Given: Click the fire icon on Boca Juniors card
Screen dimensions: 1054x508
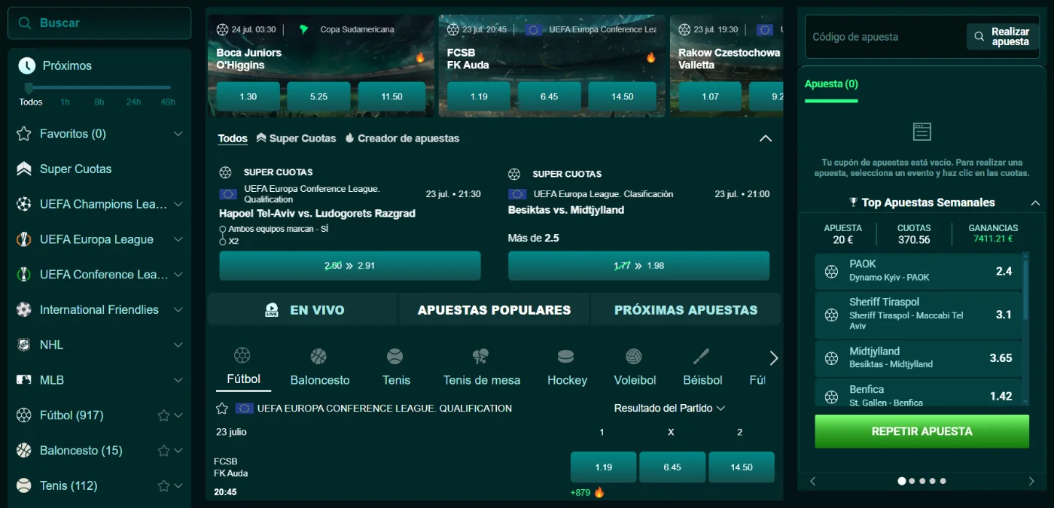Looking at the screenshot, I should [420, 57].
